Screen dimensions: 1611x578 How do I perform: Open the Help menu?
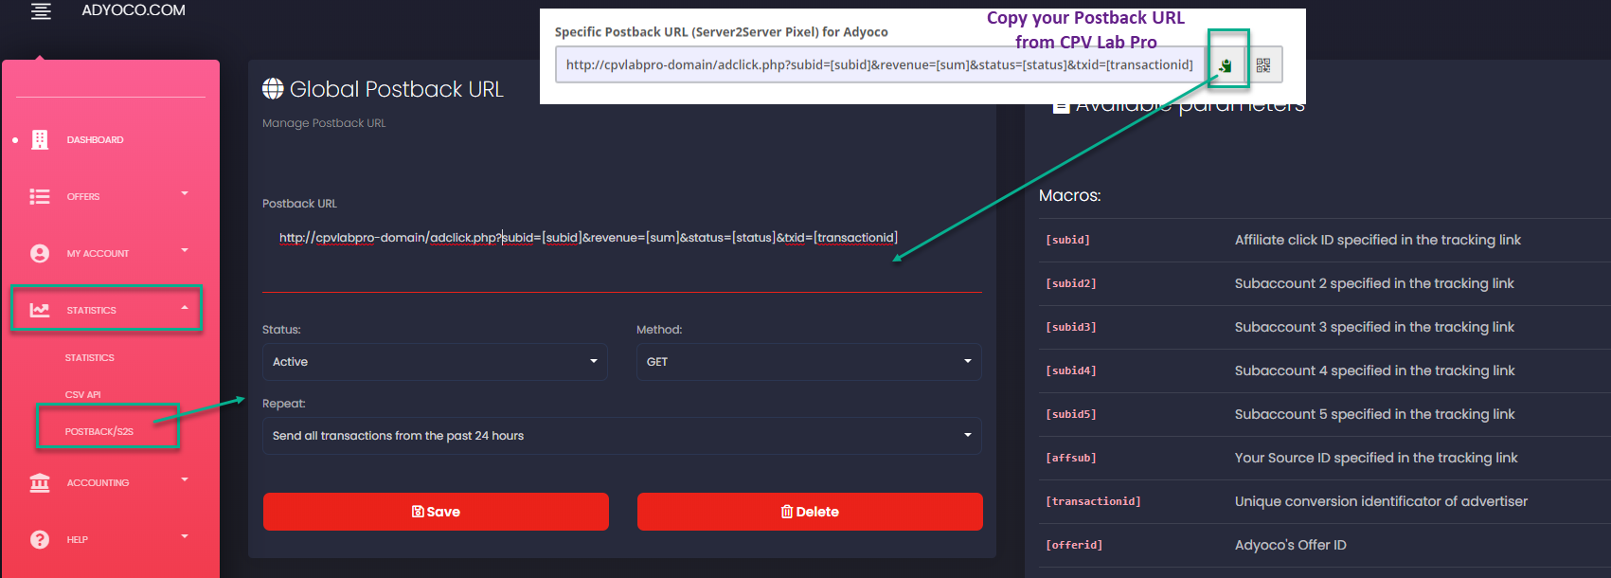(x=78, y=540)
